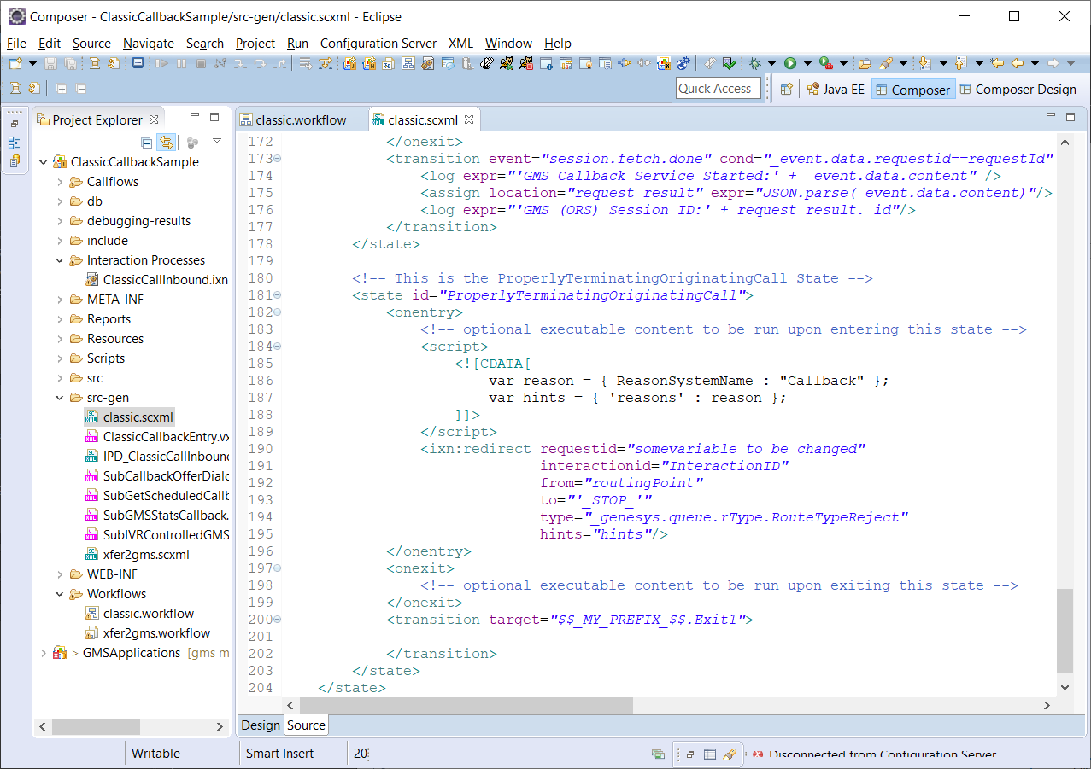Collapse the src-gen folder
The image size is (1091, 769).
tap(60, 398)
